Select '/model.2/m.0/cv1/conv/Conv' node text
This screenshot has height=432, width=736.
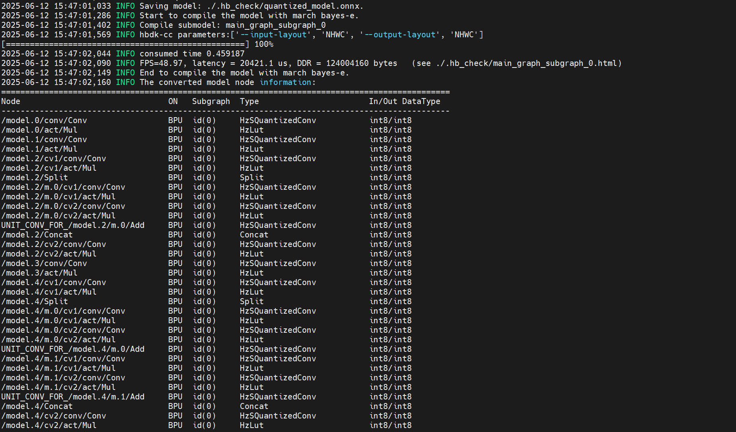point(63,187)
